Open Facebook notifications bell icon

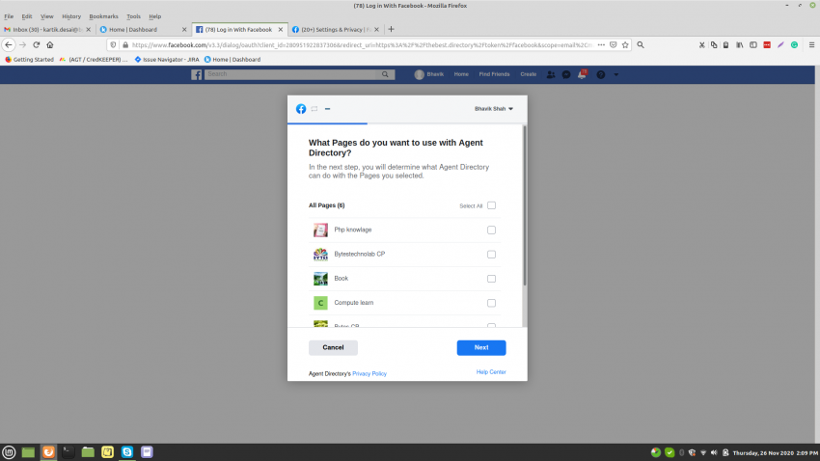[x=583, y=74]
